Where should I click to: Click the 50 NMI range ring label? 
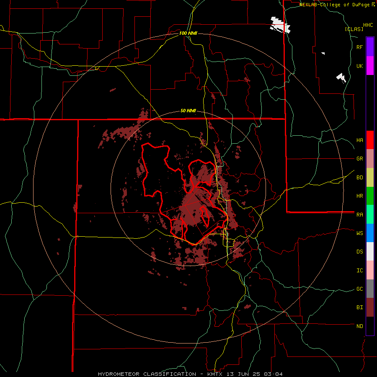coord(188,111)
